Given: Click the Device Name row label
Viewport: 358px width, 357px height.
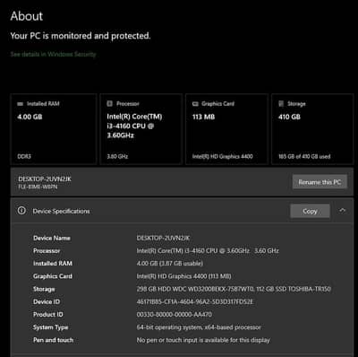Looking at the screenshot, I should [52, 238].
